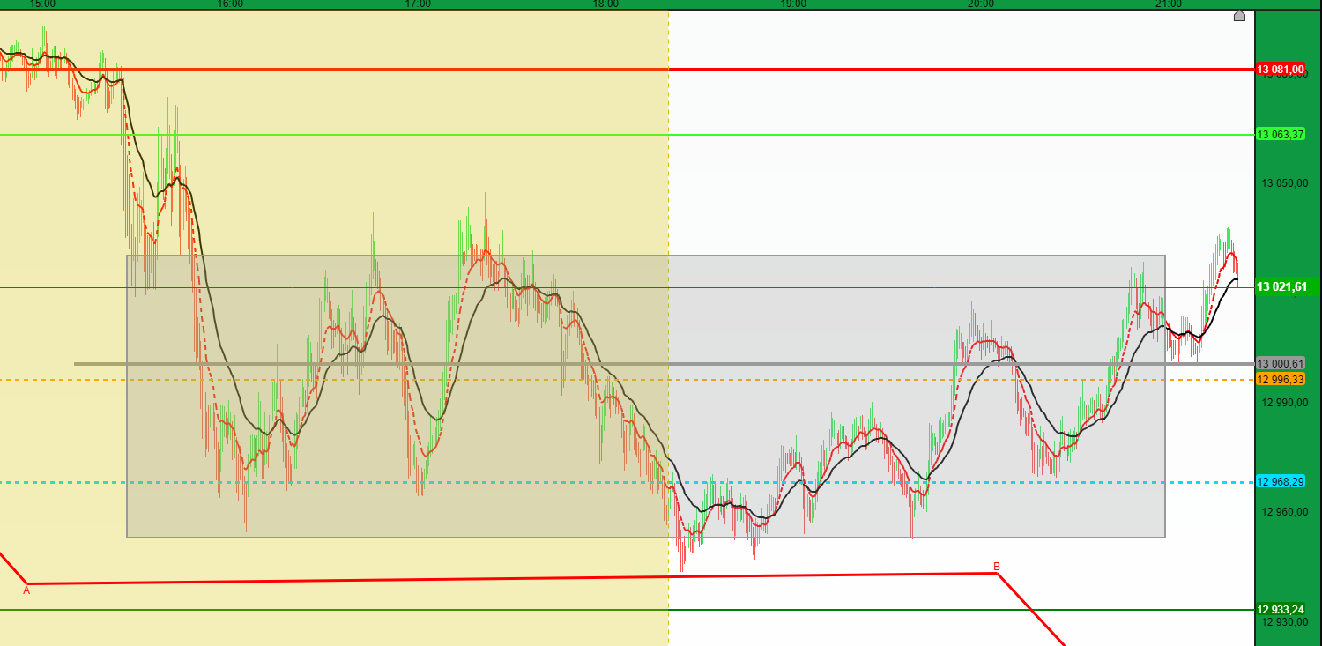1322x646 pixels.
Task: Click the 13 050,00 price scale label
Action: pos(1286,183)
